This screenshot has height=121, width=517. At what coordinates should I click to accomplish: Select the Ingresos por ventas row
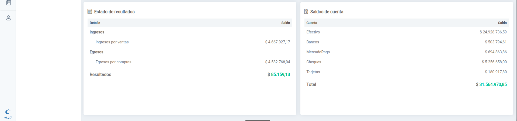pyautogui.click(x=112, y=42)
